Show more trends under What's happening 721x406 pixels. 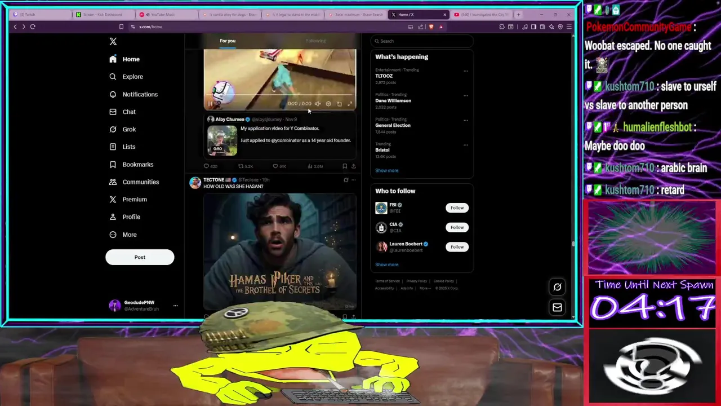click(387, 170)
